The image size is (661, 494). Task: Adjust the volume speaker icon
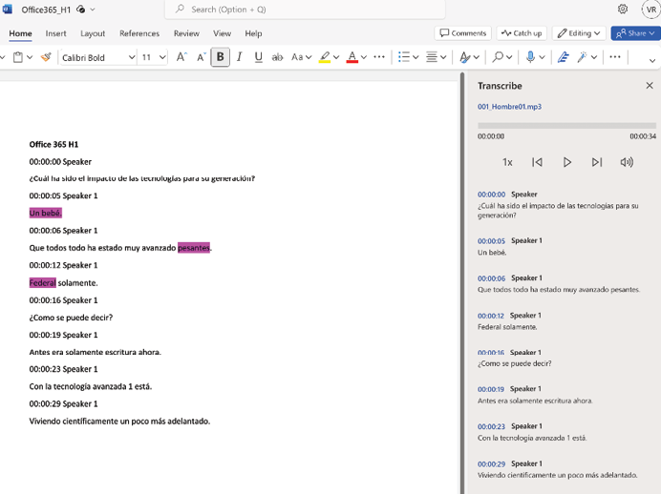point(627,162)
